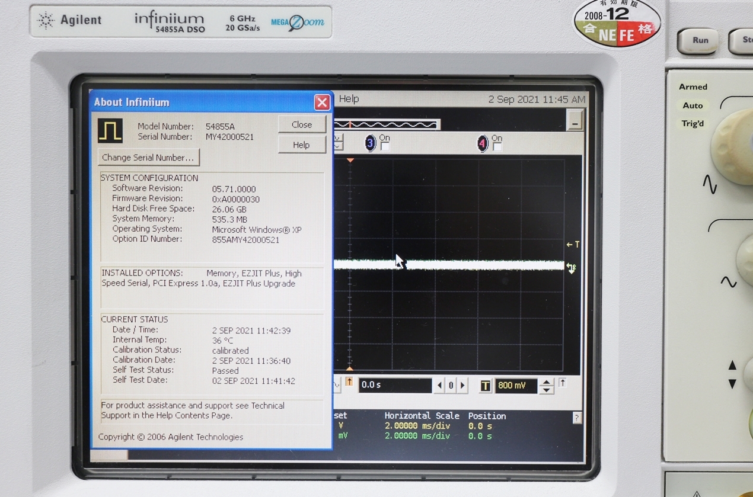The width and height of the screenshot is (753, 497).
Task: Click the right arrow beside the 0 button
Action: (x=462, y=386)
